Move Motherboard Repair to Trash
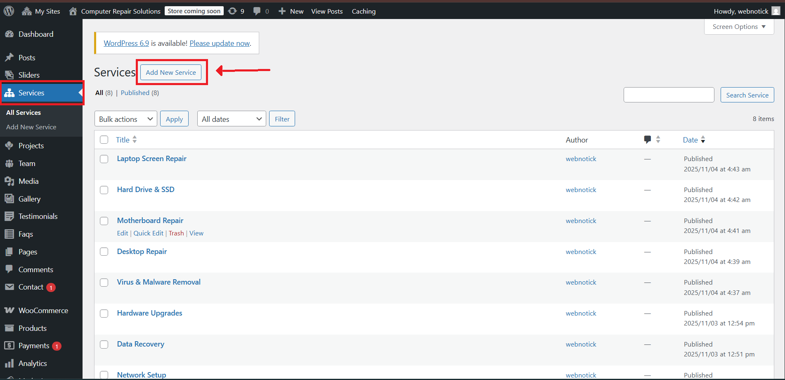785x380 pixels. 176,233
